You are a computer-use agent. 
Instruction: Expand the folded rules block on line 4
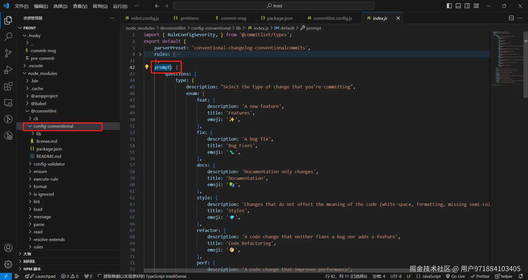pyautogui.click(x=140, y=54)
